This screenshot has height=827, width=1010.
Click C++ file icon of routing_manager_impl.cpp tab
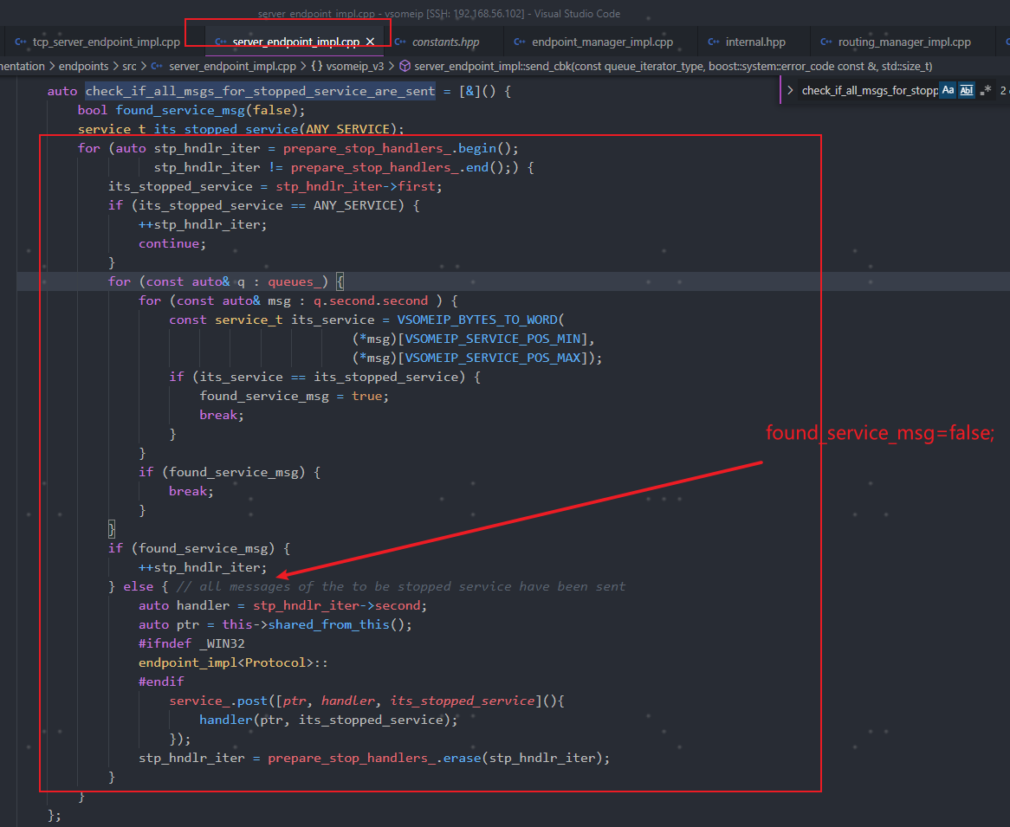tap(826, 42)
